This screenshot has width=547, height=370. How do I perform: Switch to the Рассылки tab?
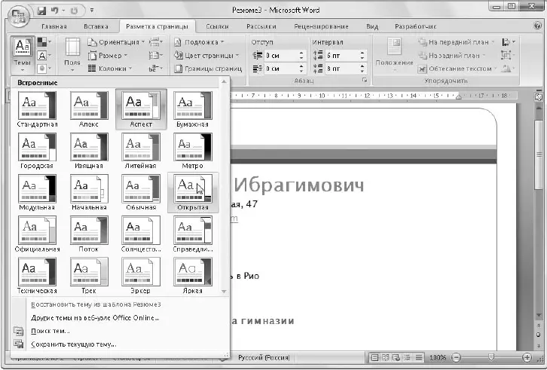(x=261, y=26)
